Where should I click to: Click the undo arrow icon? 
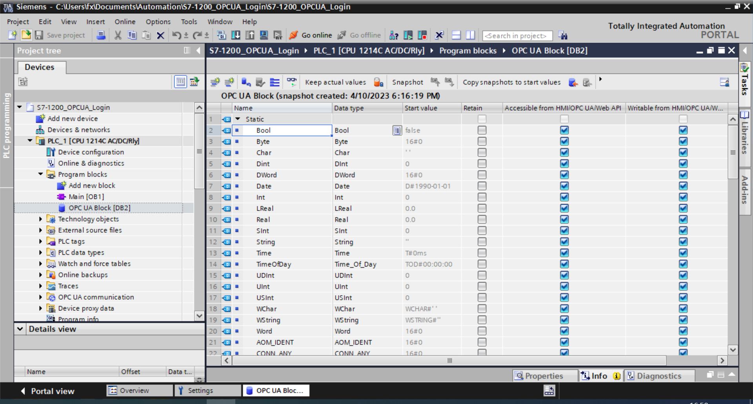pos(176,35)
